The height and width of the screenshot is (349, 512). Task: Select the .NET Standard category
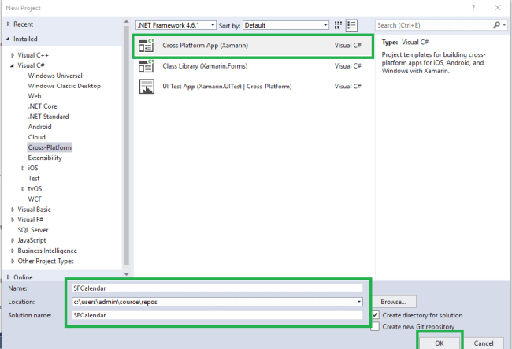coord(48,117)
